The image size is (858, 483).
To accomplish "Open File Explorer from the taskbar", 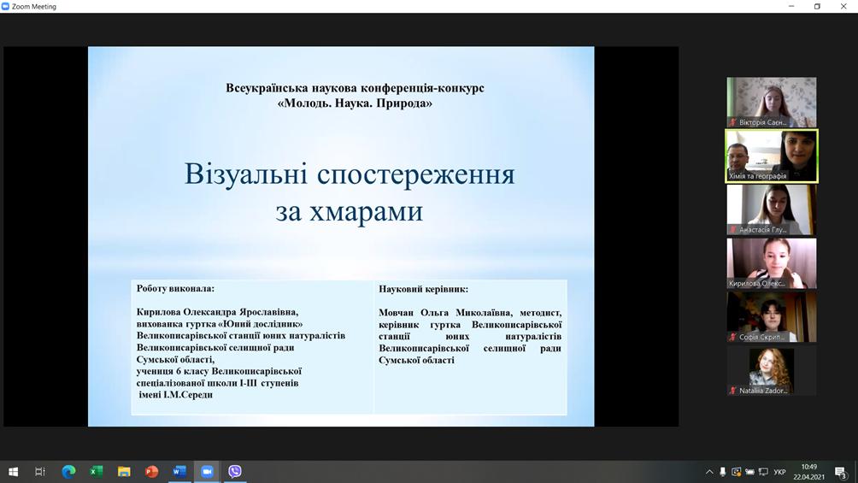I will pyautogui.click(x=124, y=472).
